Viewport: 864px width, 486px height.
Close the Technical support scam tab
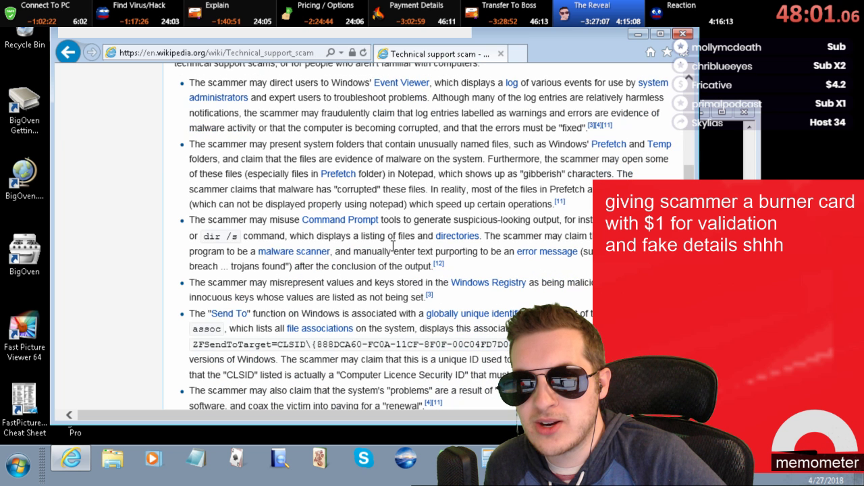point(500,54)
